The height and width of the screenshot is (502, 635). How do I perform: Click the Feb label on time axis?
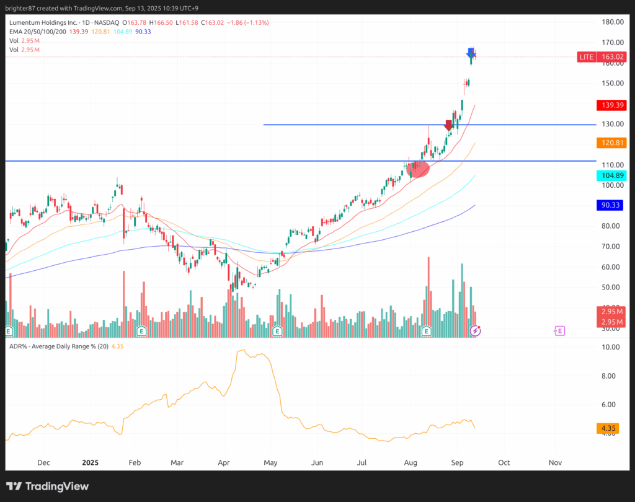click(x=135, y=462)
